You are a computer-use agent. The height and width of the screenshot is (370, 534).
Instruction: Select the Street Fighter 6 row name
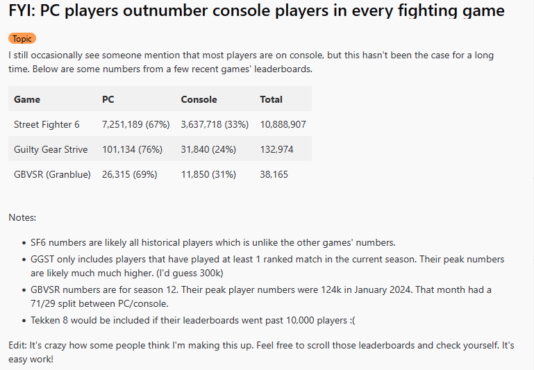(x=47, y=124)
